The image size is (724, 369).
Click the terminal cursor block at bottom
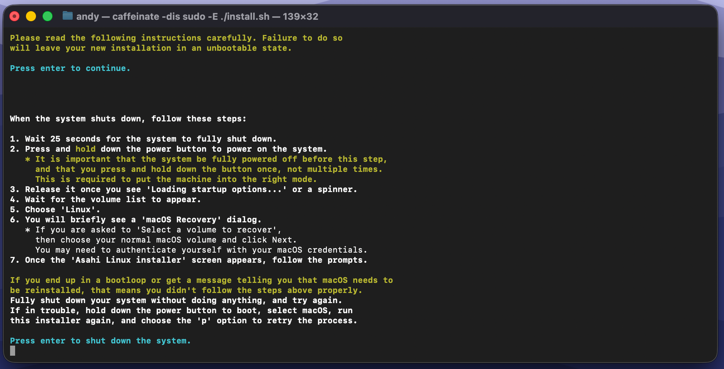coord(13,351)
